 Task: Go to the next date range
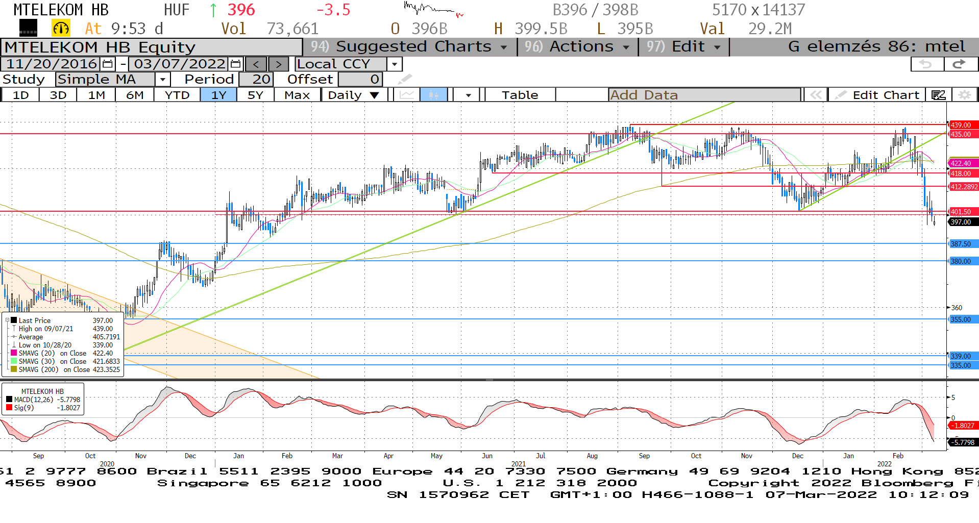point(278,64)
